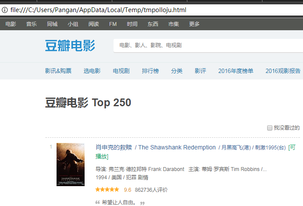
Task: Click the 862736人评价 rating count
Action: (x=151, y=190)
